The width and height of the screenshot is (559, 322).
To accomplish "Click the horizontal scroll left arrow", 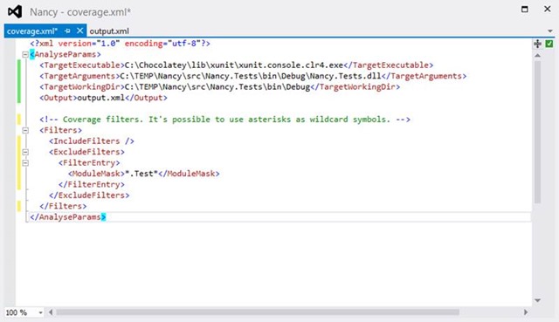I will click(x=51, y=312).
